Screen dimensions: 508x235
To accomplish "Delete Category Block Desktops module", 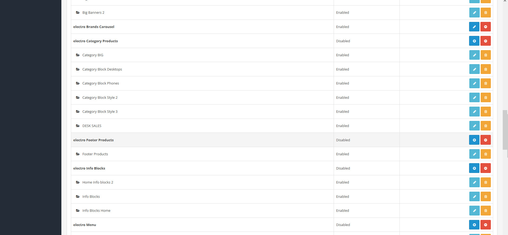I will click(x=486, y=69).
